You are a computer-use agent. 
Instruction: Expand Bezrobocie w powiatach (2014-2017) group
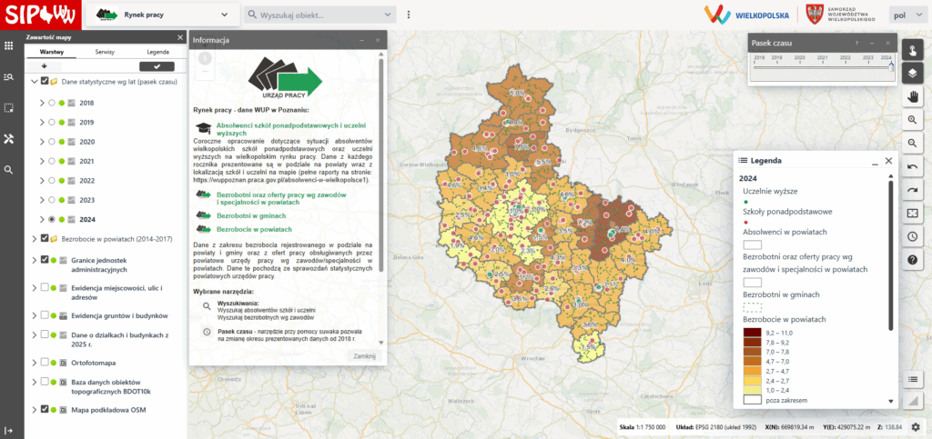point(34,238)
